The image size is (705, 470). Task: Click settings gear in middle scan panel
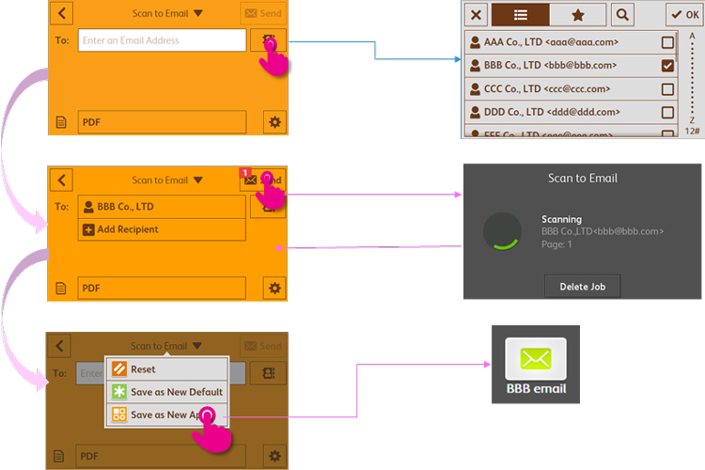(x=274, y=289)
